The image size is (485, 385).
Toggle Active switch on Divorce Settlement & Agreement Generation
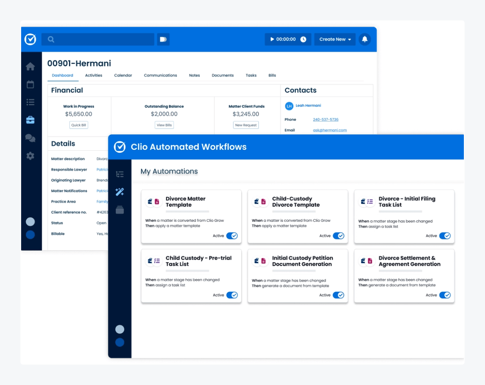445,295
